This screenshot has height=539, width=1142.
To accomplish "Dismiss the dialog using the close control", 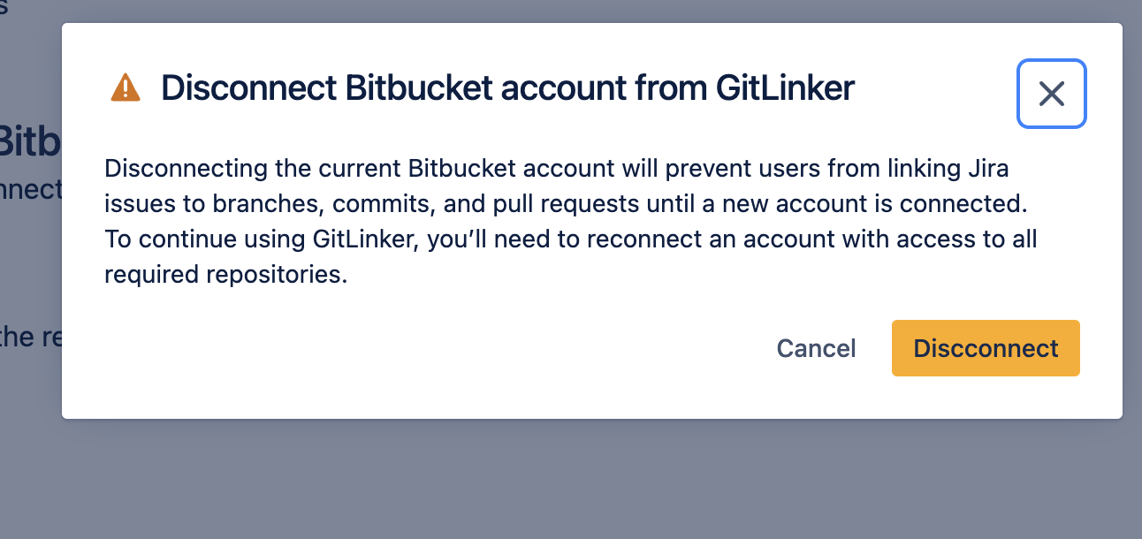I will pyautogui.click(x=1051, y=94).
